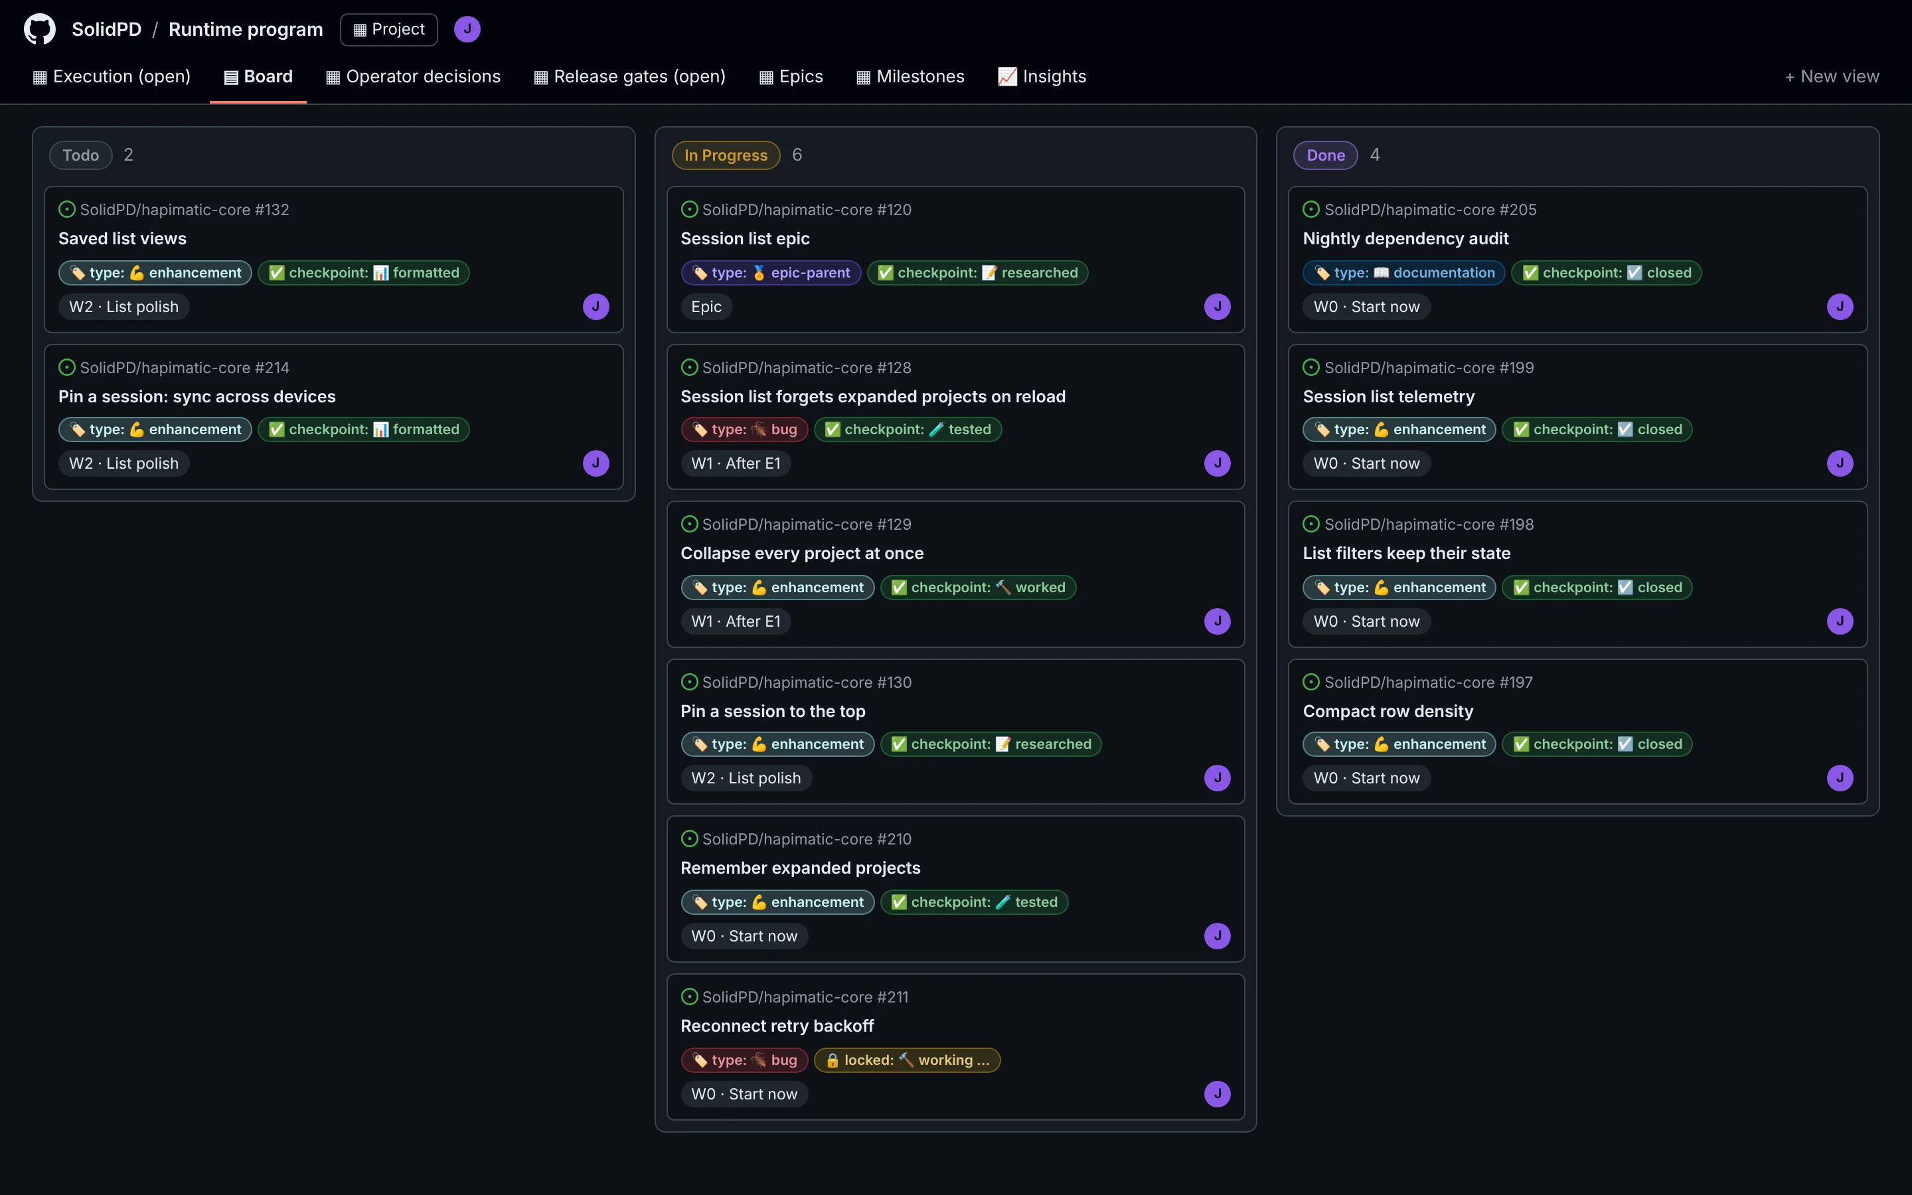Click open-issue icon on card #205
The height and width of the screenshot is (1195, 1912).
tap(1311, 209)
